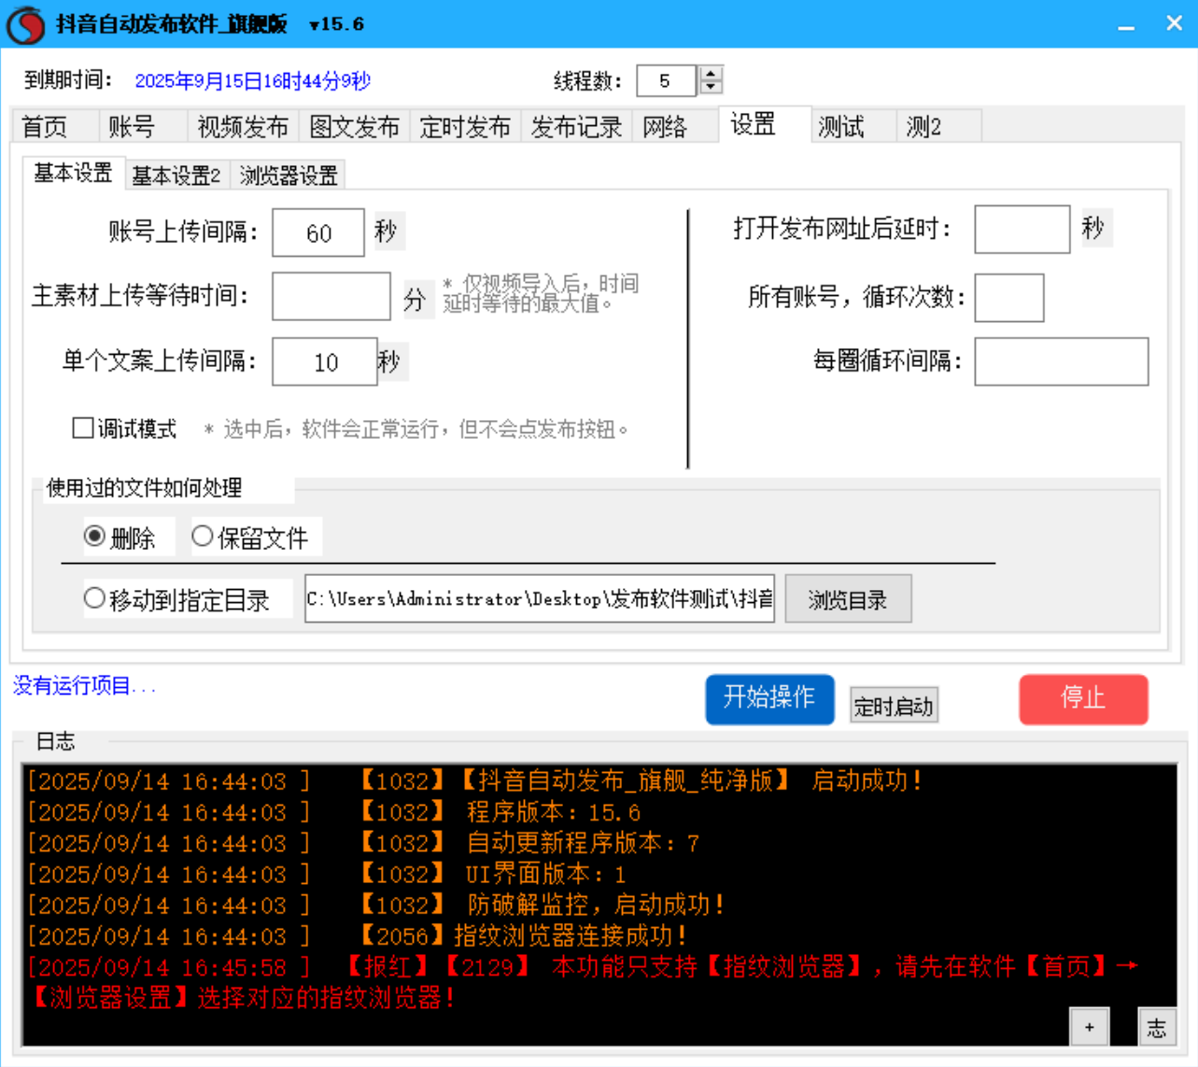Click the folder path input field
The width and height of the screenshot is (1198, 1067).
540,598
